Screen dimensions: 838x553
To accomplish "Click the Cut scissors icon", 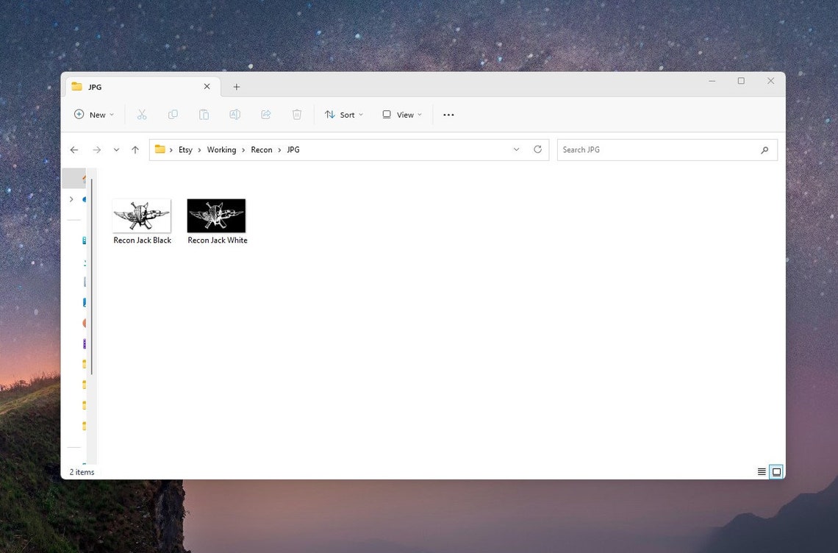I will (x=142, y=115).
